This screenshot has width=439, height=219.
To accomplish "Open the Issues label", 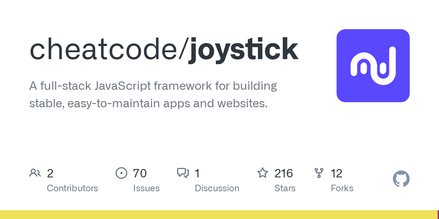I will click(x=146, y=188).
